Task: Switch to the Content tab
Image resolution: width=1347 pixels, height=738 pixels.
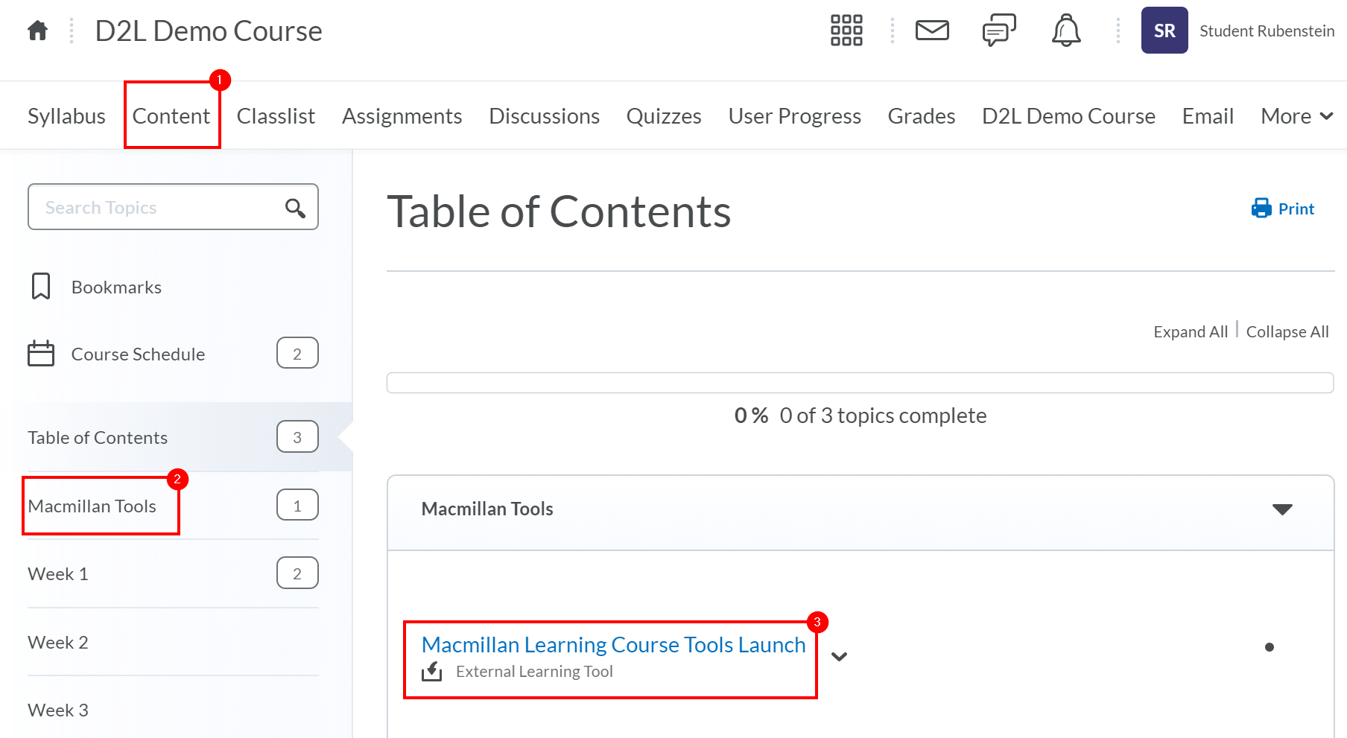Action: pyautogui.click(x=171, y=115)
